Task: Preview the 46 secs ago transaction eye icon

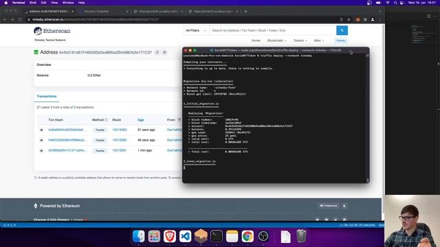Action: click(41, 140)
